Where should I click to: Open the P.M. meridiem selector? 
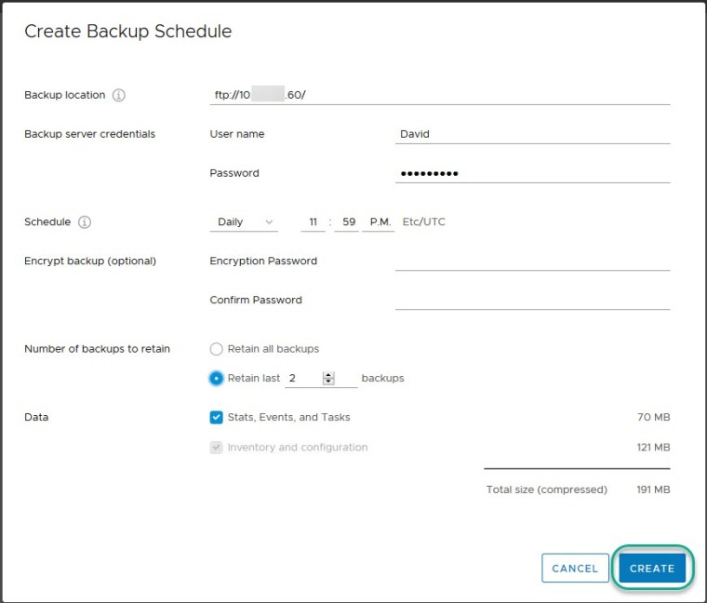(x=379, y=221)
